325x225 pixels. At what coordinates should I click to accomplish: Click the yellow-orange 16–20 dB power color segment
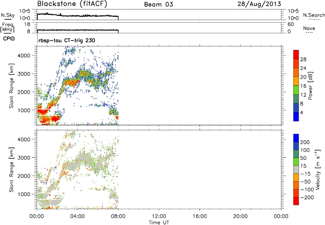tap(296, 81)
